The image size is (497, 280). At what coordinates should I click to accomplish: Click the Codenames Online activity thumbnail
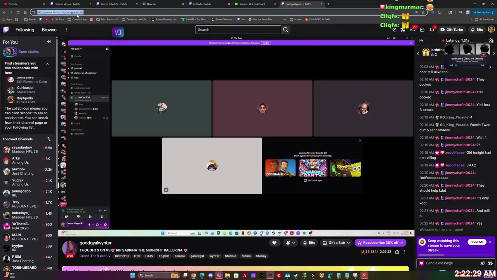[280, 168]
